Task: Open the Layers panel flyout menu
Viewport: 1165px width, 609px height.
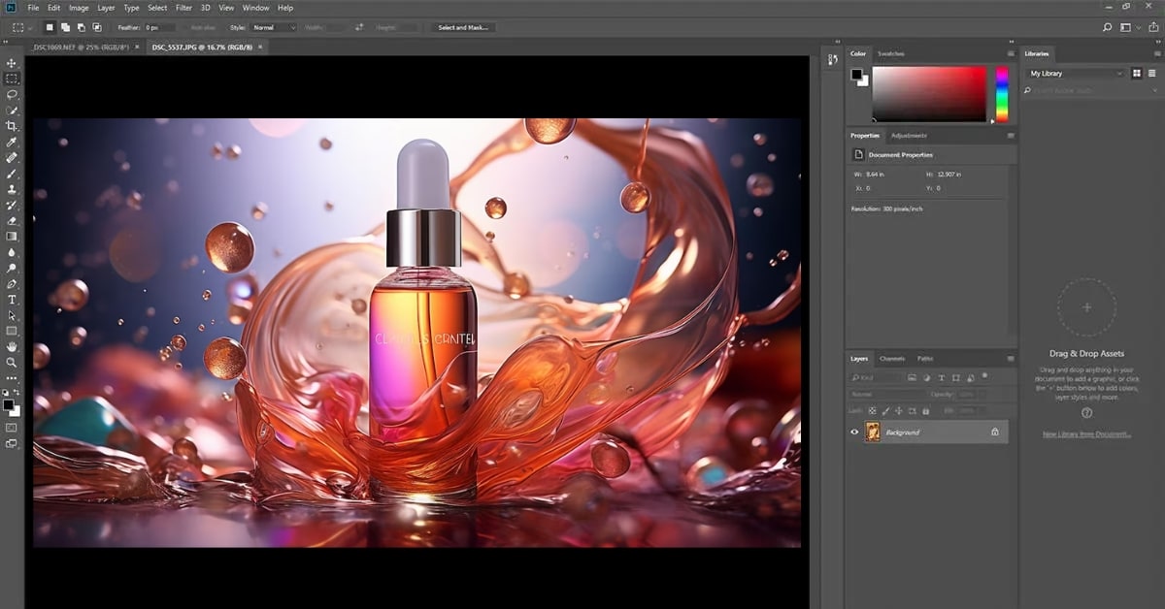Action: click(x=1010, y=359)
